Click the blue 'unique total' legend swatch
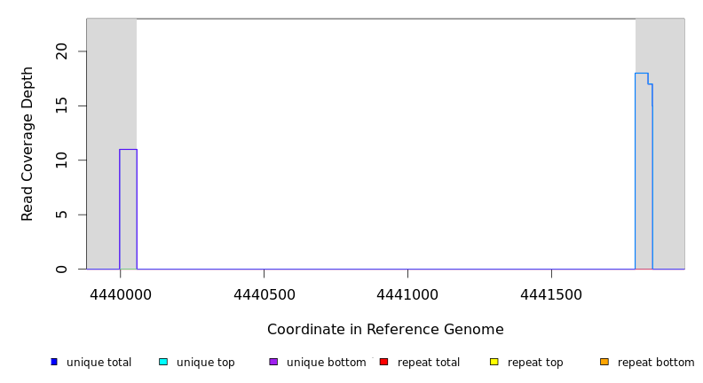This screenshot has height=383, width=703. coord(54,362)
